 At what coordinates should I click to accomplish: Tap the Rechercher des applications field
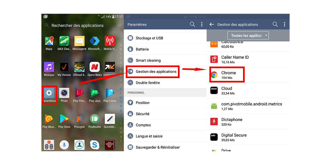pyautogui.click(x=78, y=25)
